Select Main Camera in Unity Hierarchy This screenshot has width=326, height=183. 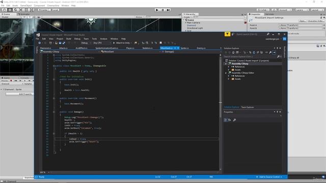tap(194, 22)
